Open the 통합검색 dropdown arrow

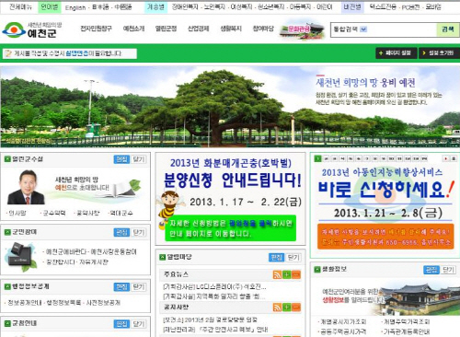click(363, 29)
